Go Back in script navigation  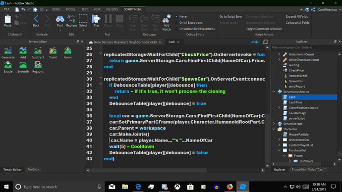click(x=36, y=19)
